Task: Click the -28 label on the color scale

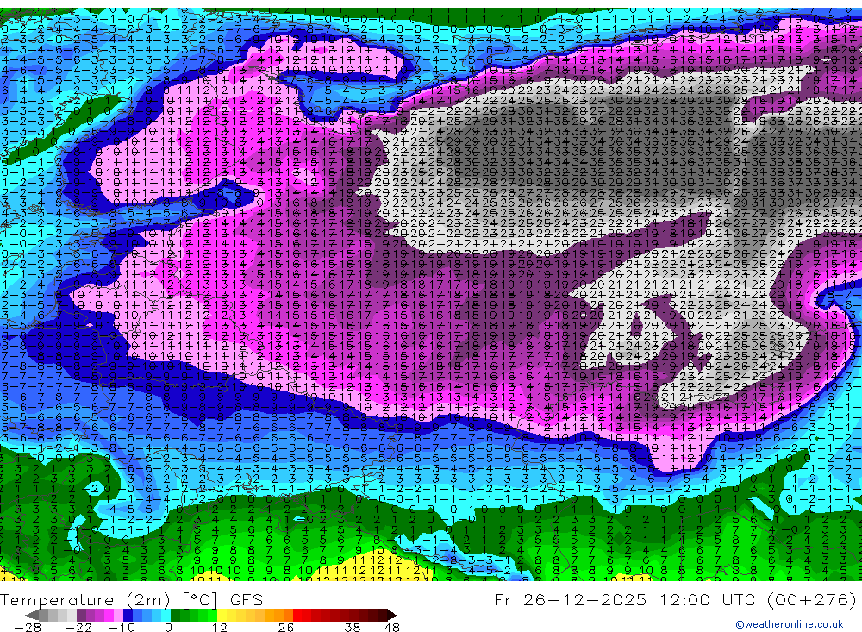Action: [28, 628]
